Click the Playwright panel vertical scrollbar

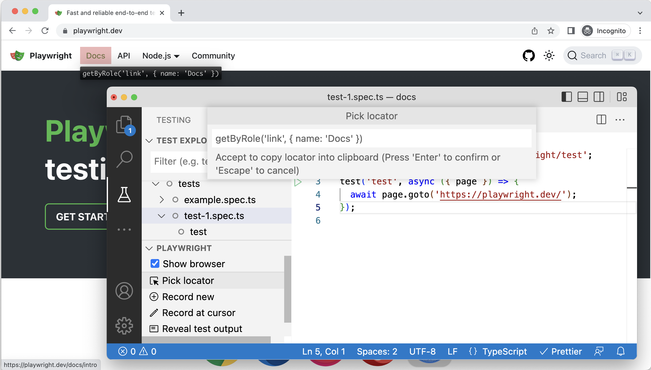tap(287, 289)
